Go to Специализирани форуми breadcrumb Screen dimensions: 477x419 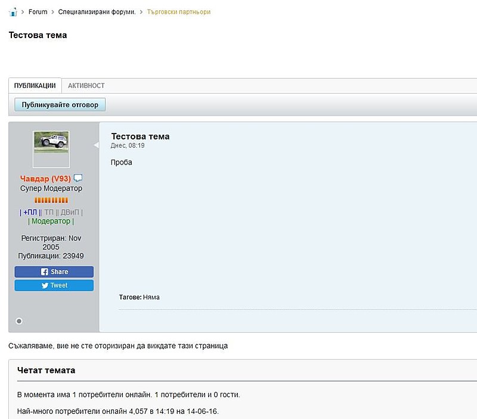pyautogui.click(x=97, y=12)
